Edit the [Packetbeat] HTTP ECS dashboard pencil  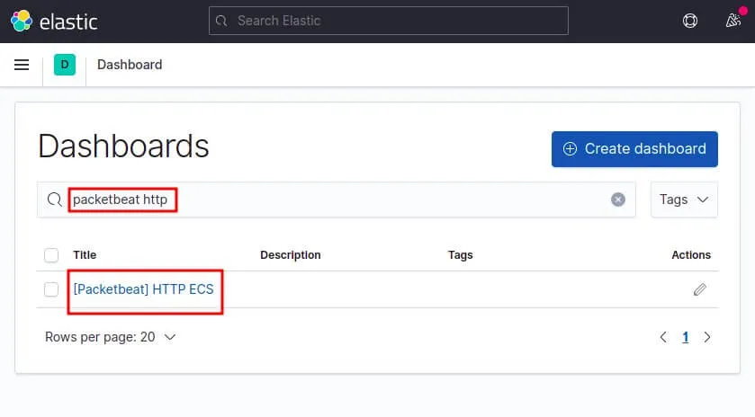699,289
